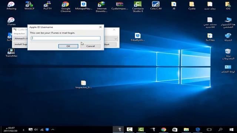
Task: Open network status in system tray
Action: [x=42, y=130]
